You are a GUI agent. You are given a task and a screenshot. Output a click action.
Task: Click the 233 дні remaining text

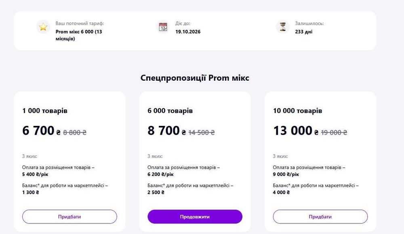[303, 31]
